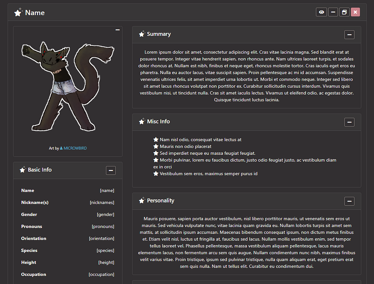Click star bullet before 'Vestibulum sem eros'
This screenshot has height=284, width=374.
click(156, 173)
